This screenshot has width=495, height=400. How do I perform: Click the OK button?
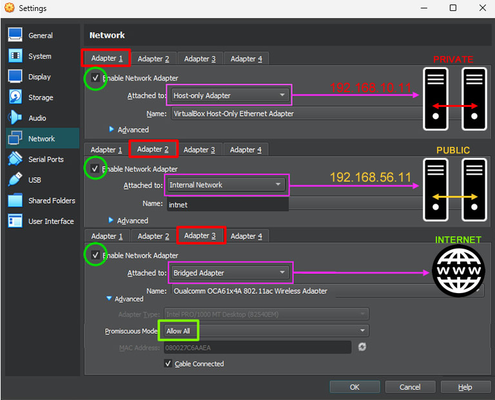[355, 387]
